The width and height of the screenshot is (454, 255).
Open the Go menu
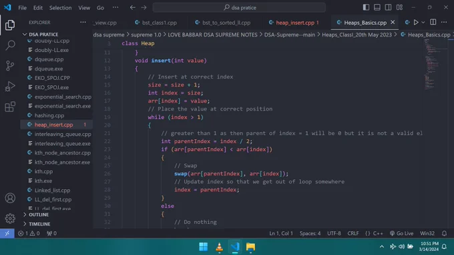tap(100, 8)
